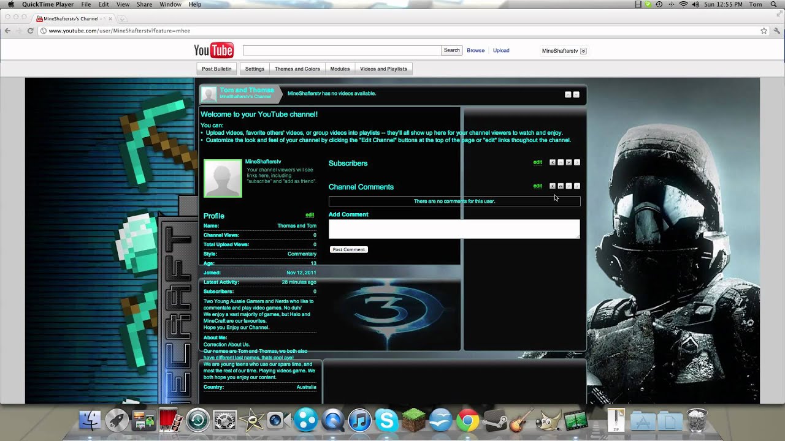Click the Post Comment button
The height and width of the screenshot is (441, 785).
(x=349, y=249)
